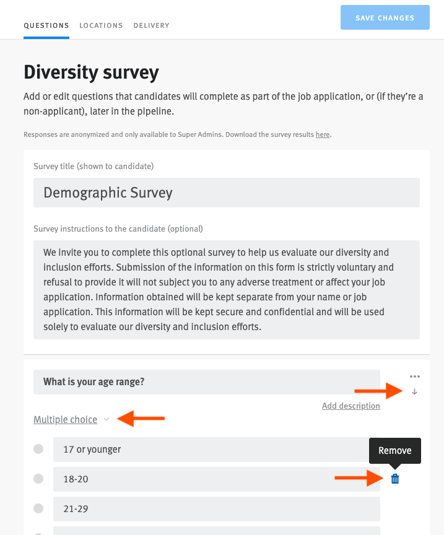Screen dimensions: 444x535
Task: Edit the "17 or younger" answer option
Action: point(215,449)
